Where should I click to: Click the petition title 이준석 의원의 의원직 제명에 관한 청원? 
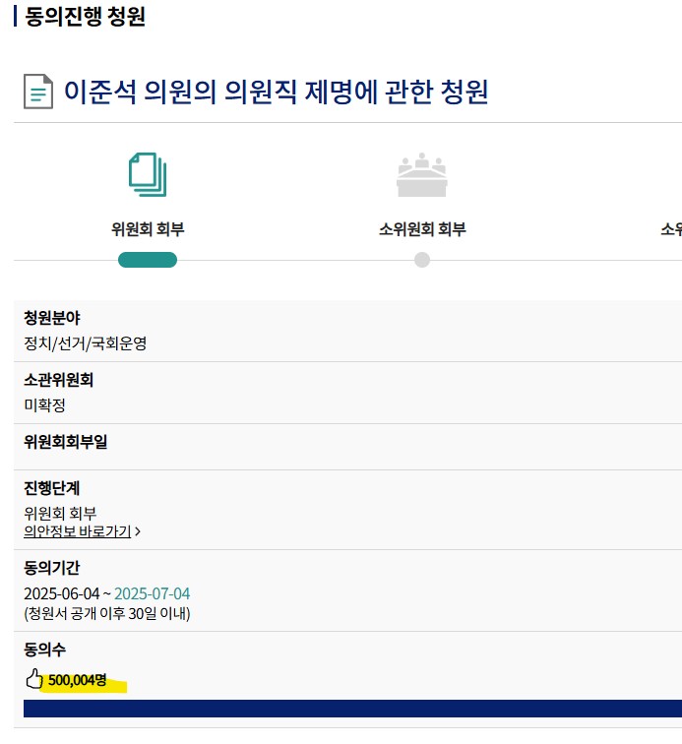tap(277, 93)
